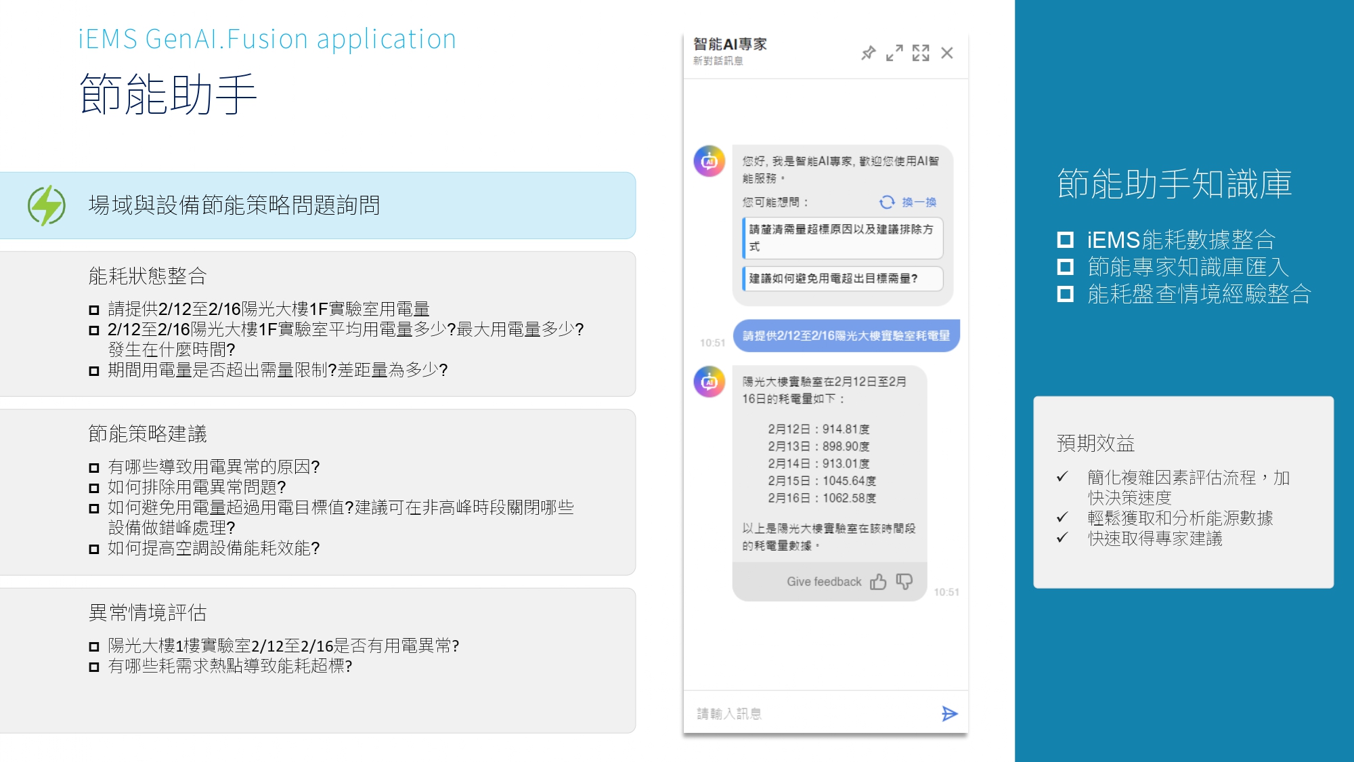This screenshot has height=762, width=1354.
Task: Select suggestion 建議如何避免用電超出目標需量?
Action: 842,278
